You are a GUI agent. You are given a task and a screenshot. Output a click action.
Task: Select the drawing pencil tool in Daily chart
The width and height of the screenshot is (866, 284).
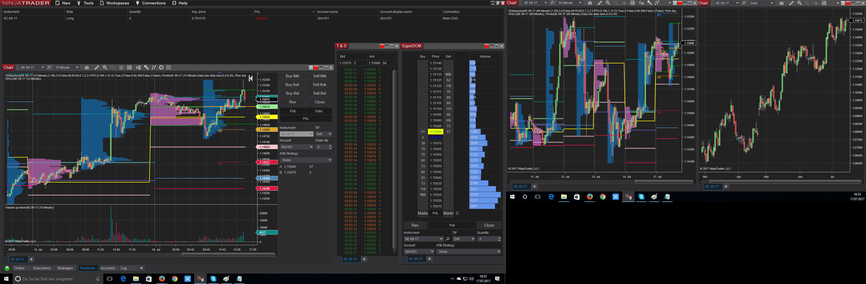pyautogui.click(x=791, y=3)
